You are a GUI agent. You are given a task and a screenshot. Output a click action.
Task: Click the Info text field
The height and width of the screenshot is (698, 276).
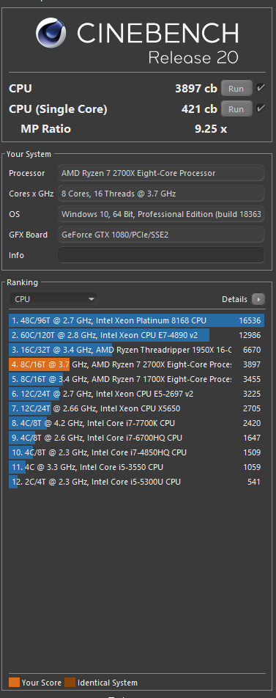coord(161,255)
